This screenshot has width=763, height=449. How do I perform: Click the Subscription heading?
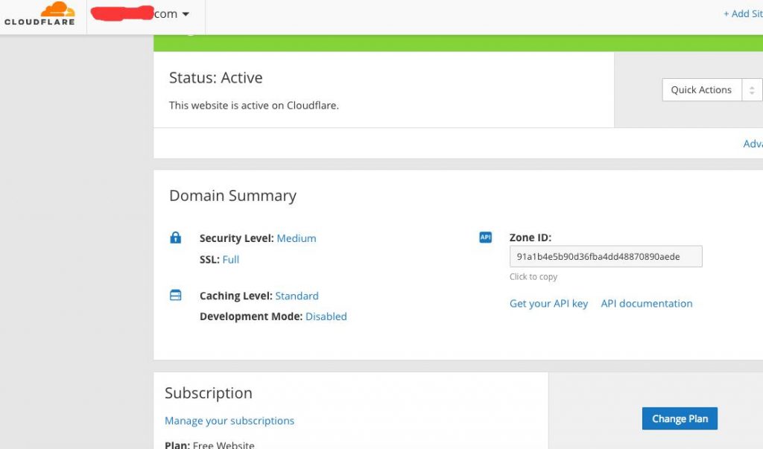(x=209, y=393)
